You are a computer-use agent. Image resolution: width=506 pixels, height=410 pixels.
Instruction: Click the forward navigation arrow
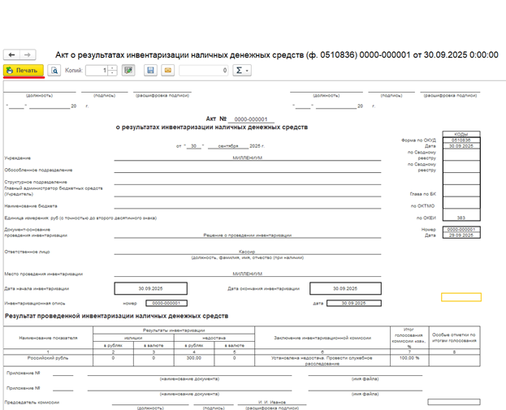point(28,55)
